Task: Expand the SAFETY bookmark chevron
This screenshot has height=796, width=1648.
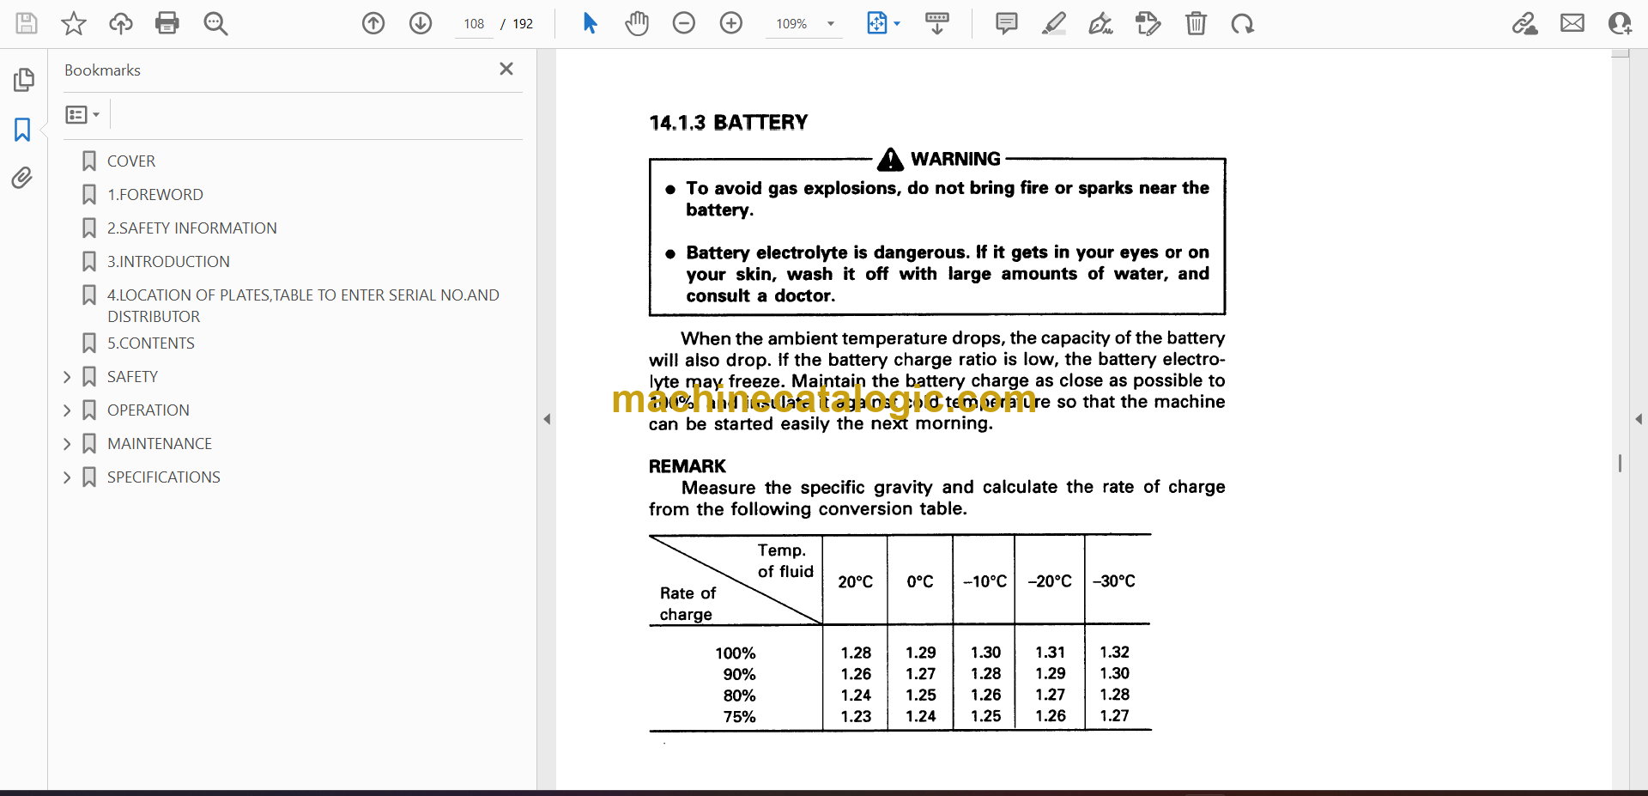Action: (x=67, y=377)
